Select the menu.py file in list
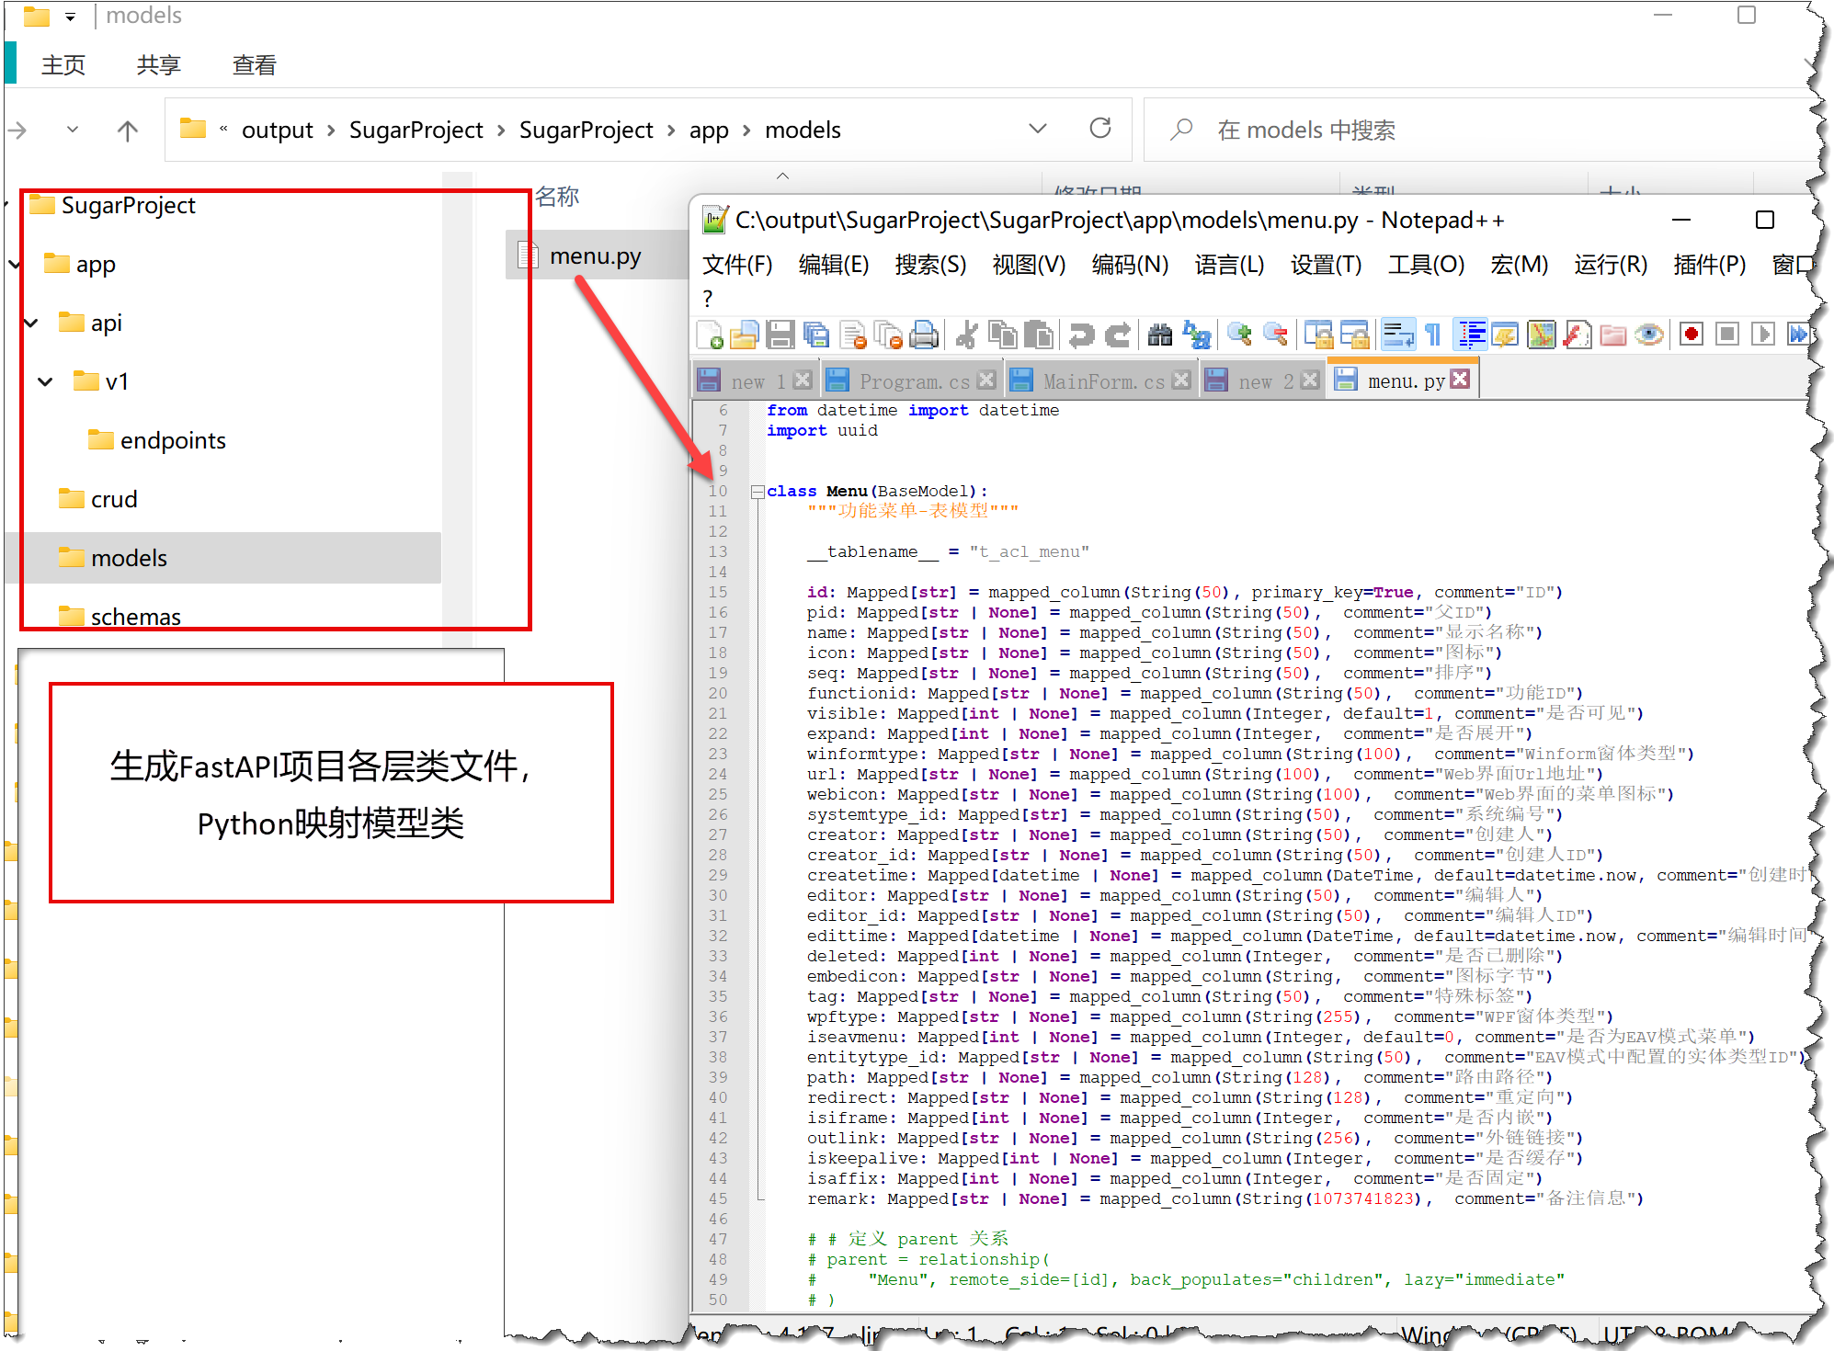The width and height of the screenshot is (1834, 1351). [595, 256]
